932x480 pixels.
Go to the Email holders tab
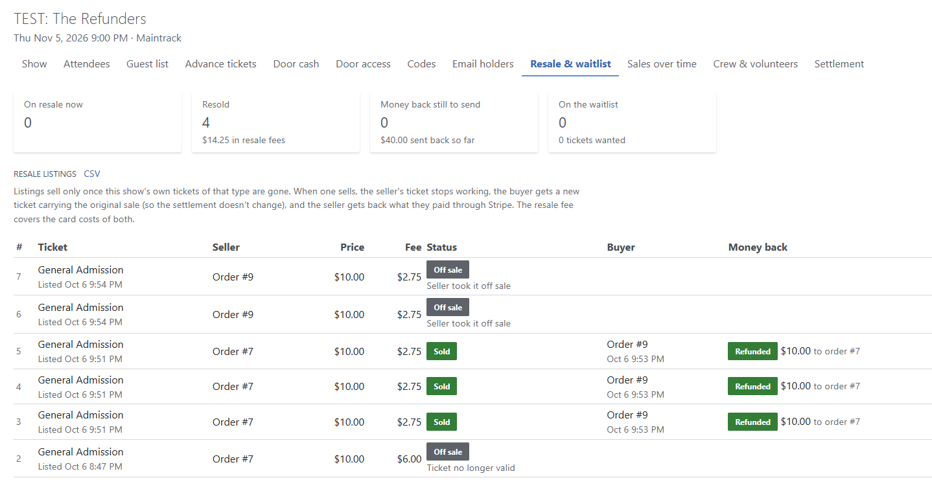[x=483, y=64]
